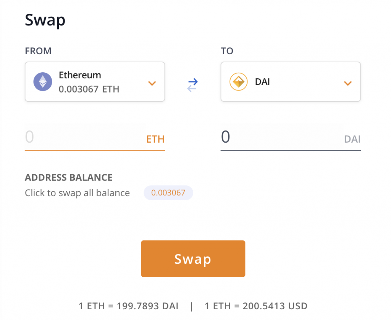Open the DAI TO selector box
391x320 pixels.
click(291, 81)
